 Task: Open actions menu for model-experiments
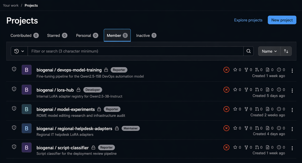(x=292, y=110)
